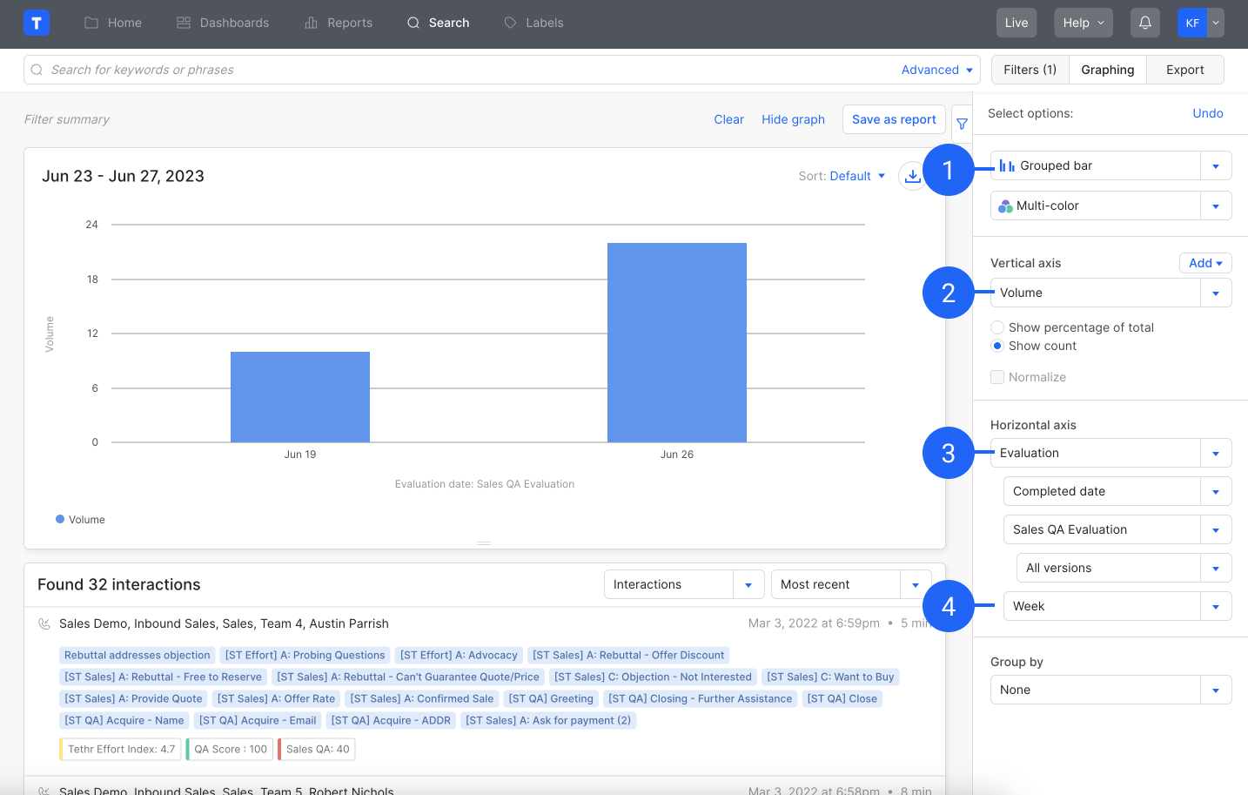
Task: Toggle the Normalize checkbox
Action: (x=997, y=377)
